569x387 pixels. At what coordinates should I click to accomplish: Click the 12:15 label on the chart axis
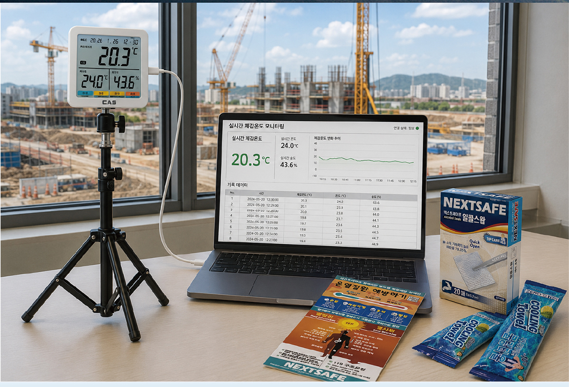point(413,181)
